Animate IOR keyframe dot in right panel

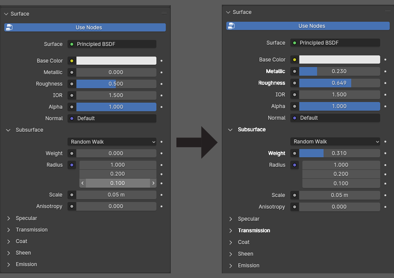coord(385,94)
